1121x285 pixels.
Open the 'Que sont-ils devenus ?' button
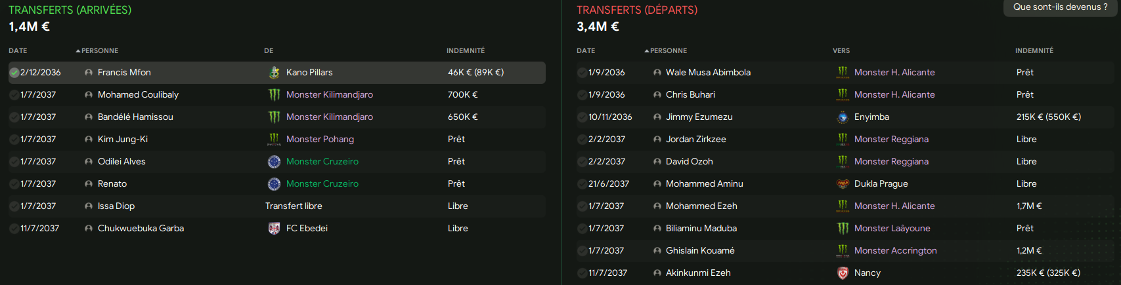pos(1060,7)
